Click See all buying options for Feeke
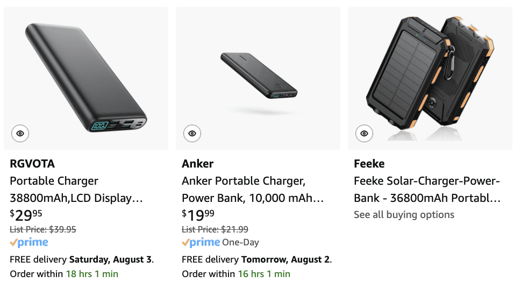 tap(404, 215)
